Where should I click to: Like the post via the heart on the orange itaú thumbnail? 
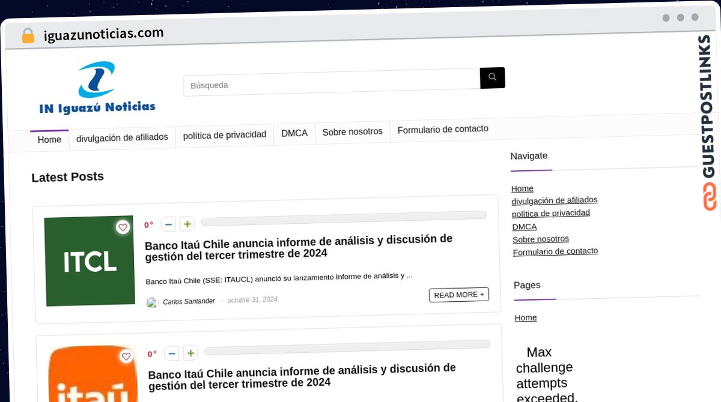point(126,357)
